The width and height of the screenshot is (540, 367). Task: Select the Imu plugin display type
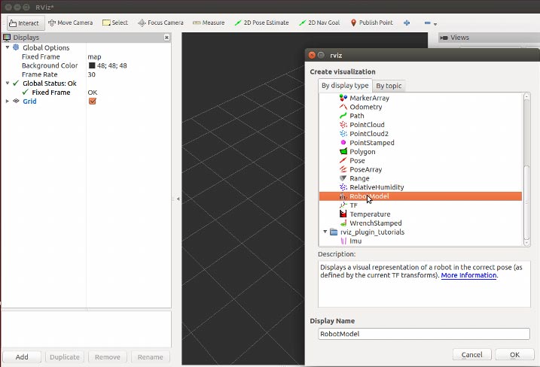tap(355, 241)
